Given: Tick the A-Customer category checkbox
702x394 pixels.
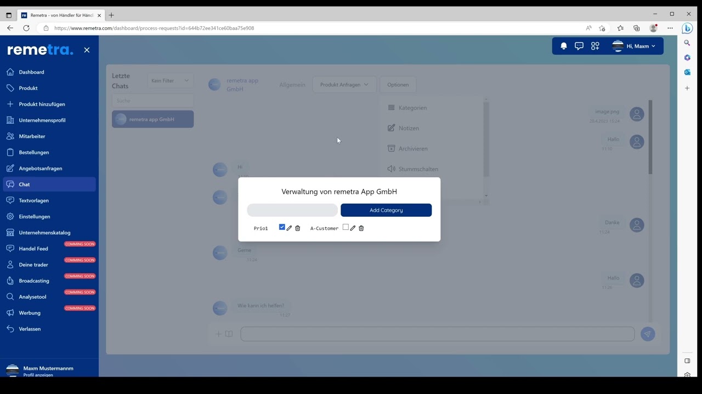Looking at the screenshot, I should coord(346,227).
